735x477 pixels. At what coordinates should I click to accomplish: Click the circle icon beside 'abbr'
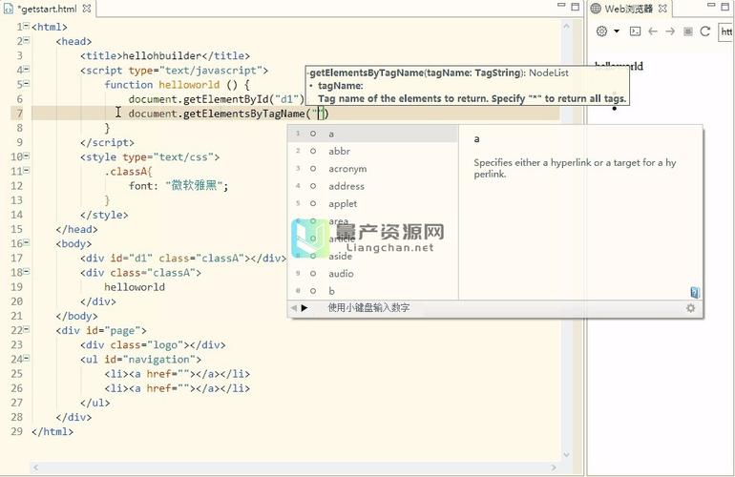tap(313, 152)
